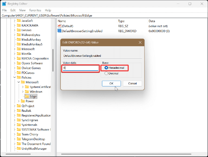Click the SyncEngines folder icon

19,120
